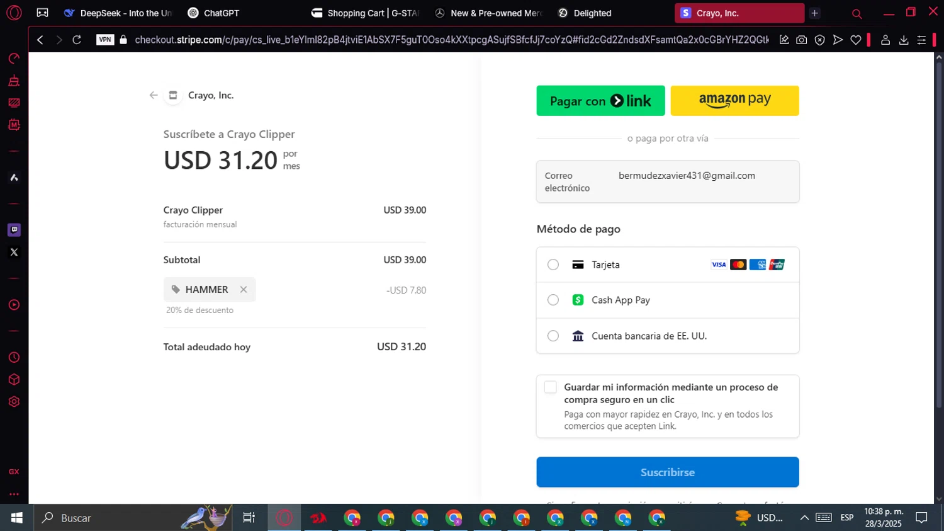Click the URL address bar
Screen dimensions: 944x531
pos(451,40)
